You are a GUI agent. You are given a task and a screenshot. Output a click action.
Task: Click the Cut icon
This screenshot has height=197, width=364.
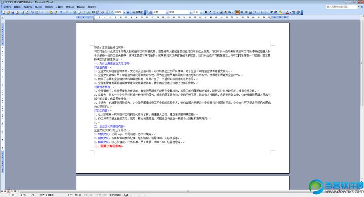[x=42, y=12]
